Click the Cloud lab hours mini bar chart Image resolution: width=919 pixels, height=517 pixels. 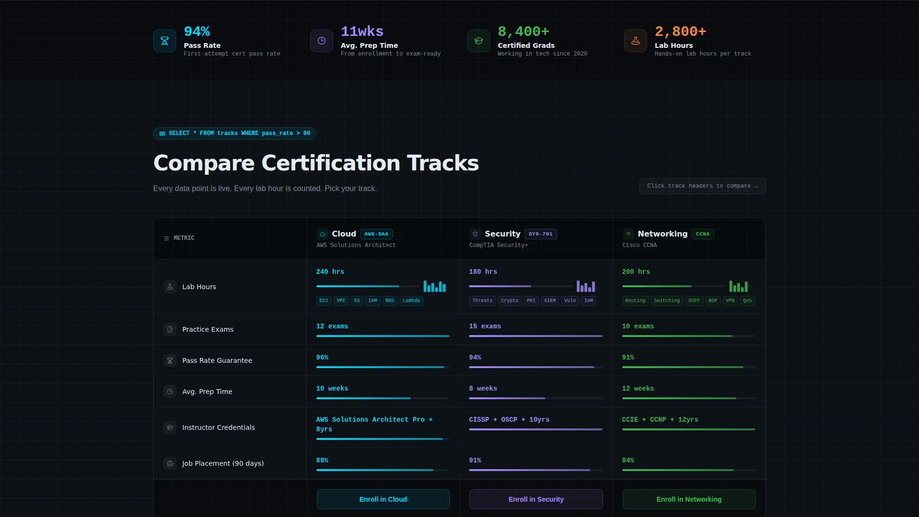click(x=435, y=286)
